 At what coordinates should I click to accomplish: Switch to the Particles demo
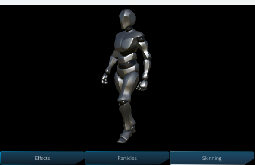127,158
